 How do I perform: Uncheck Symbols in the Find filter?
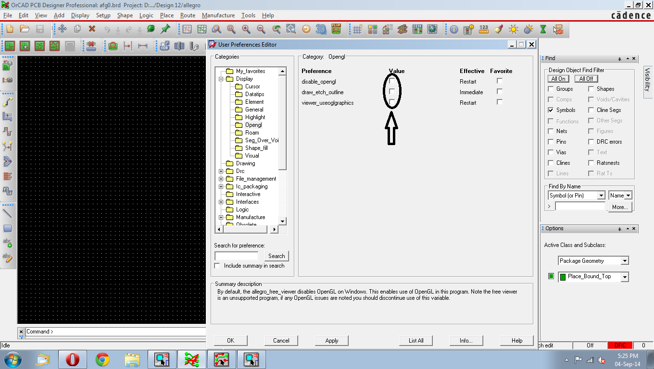(551, 110)
